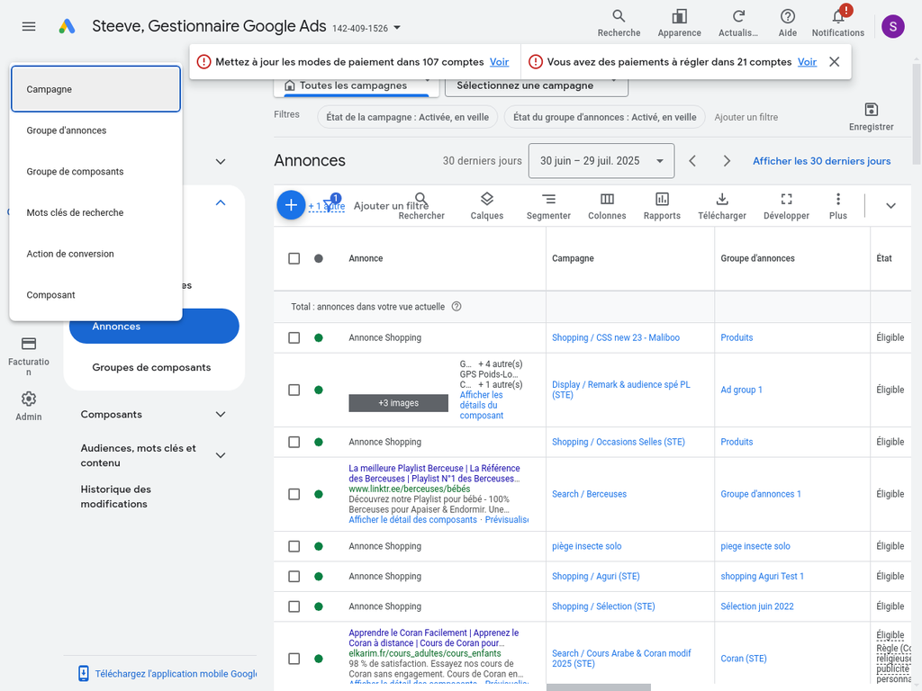Check the Shopping / Aguri (STE) row

point(294,577)
